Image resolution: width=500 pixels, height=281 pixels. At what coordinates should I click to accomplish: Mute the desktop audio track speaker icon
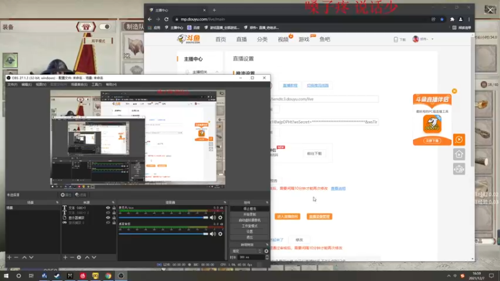point(212,234)
